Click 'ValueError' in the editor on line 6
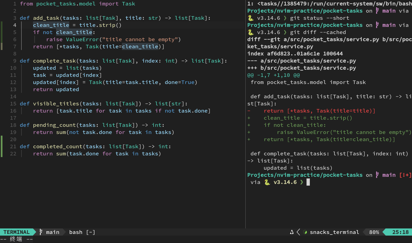Image resolution: width=412 pixels, height=243 pixels. click(82, 40)
